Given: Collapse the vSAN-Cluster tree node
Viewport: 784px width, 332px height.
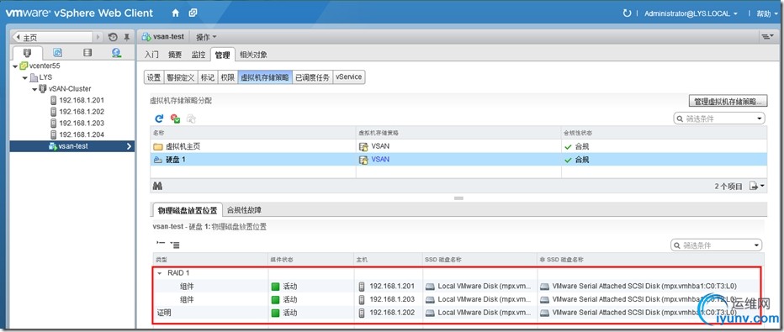Looking at the screenshot, I should (34, 89).
